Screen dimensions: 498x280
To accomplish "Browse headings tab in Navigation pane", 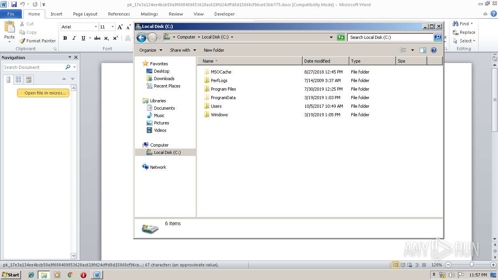I will pyautogui.click(x=8, y=79).
